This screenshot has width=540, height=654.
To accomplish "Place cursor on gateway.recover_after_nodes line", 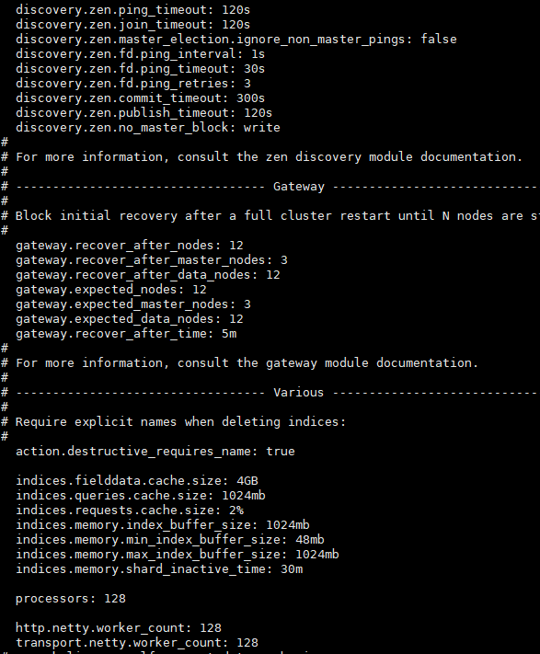I will pos(130,246).
